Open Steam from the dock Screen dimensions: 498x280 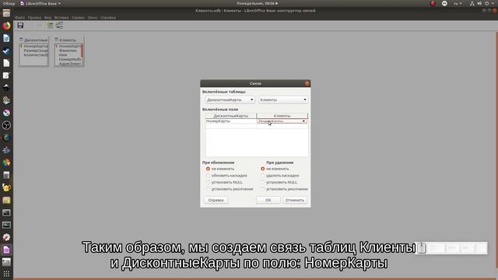pyautogui.click(x=6, y=51)
